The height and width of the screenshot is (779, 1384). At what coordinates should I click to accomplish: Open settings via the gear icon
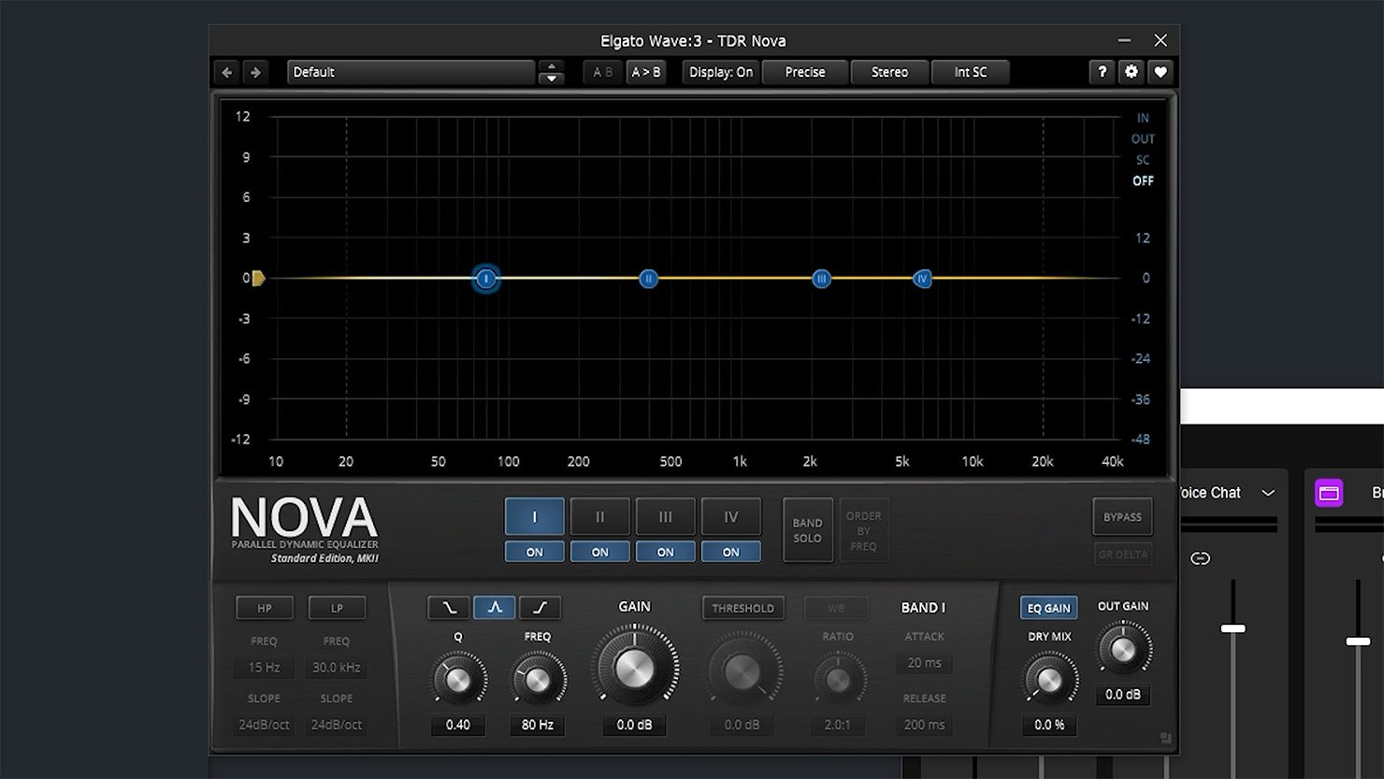tap(1131, 72)
